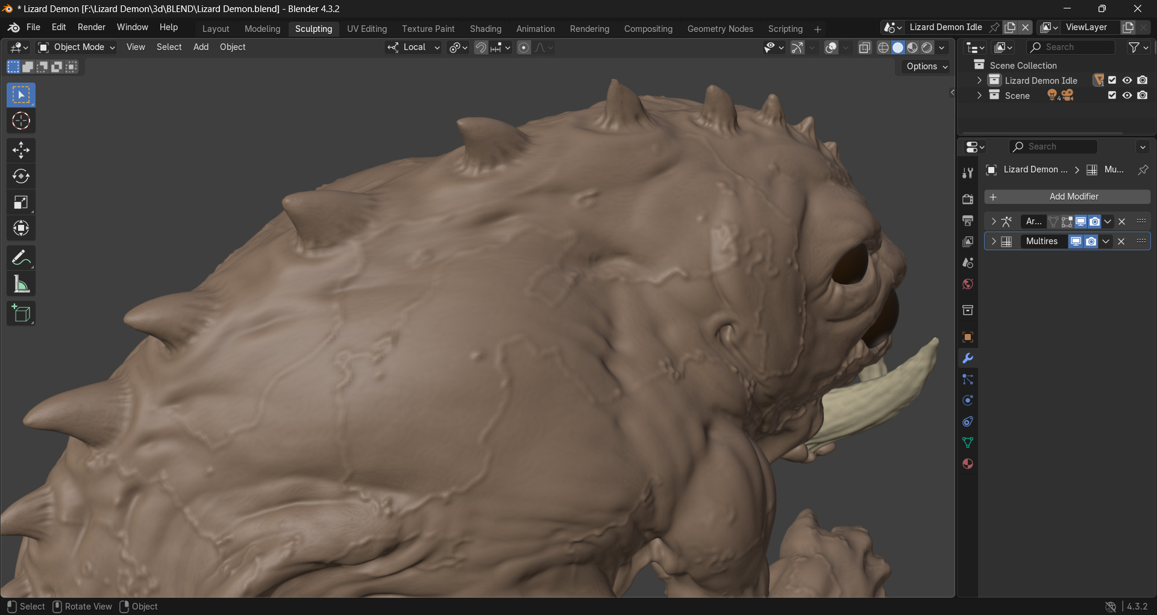This screenshot has height=615, width=1157.
Task: Open the Particles properties tab
Action: 968,379
